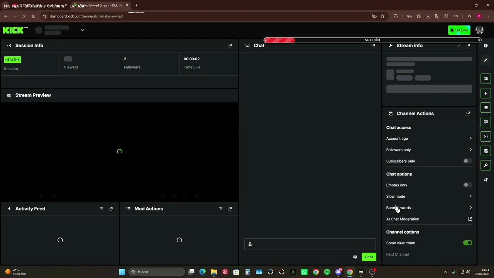Select the Kick Dashboard browser tab
This screenshot has width=494, height=278.
pos(101,5)
